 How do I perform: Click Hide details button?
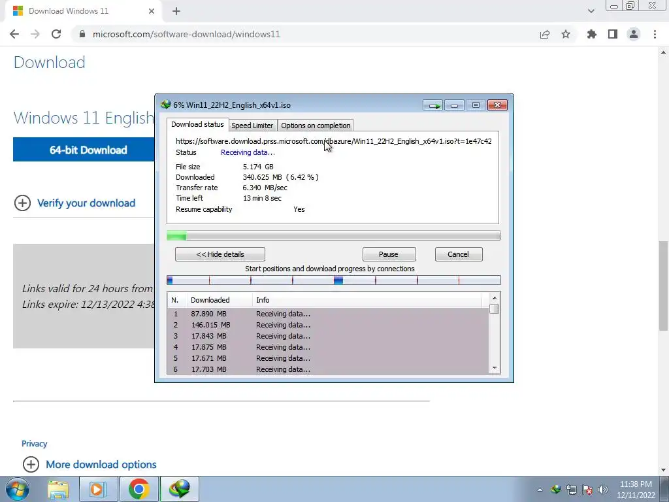[x=220, y=254]
